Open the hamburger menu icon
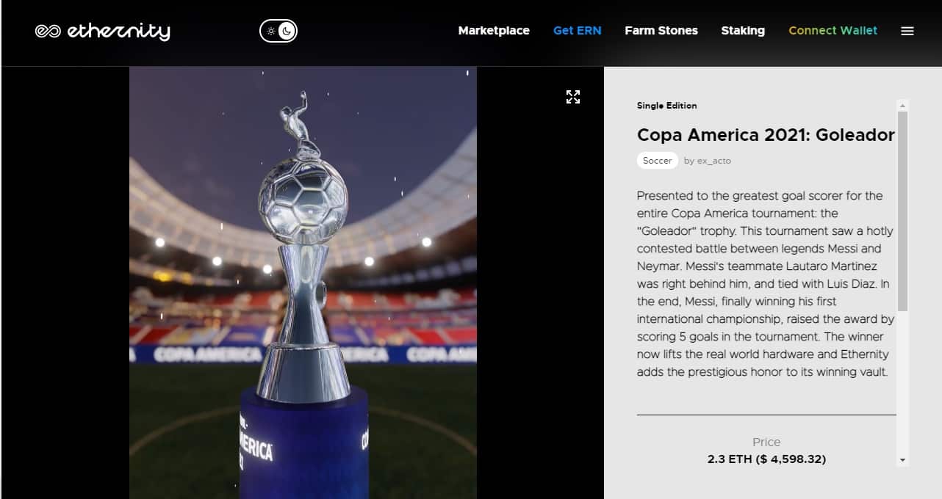Screen dimensions: 942x499 pyautogui.click(x=907, y=31)
